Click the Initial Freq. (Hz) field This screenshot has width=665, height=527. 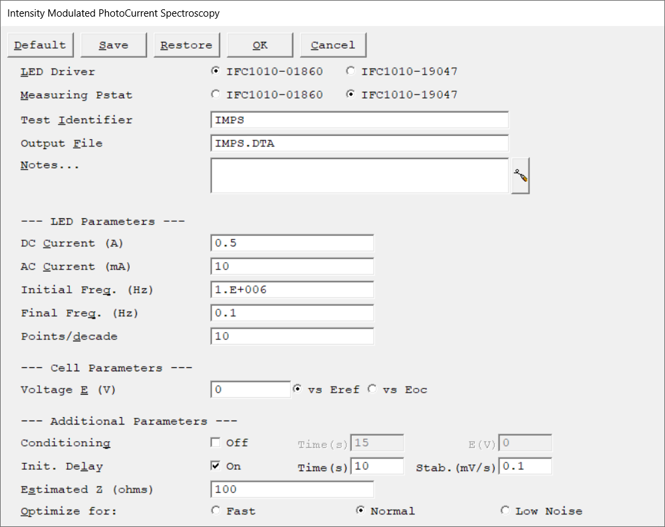[292, 289]
